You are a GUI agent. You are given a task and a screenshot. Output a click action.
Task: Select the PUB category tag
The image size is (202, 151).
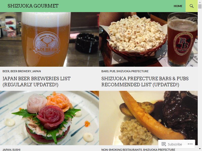(112, 71)
